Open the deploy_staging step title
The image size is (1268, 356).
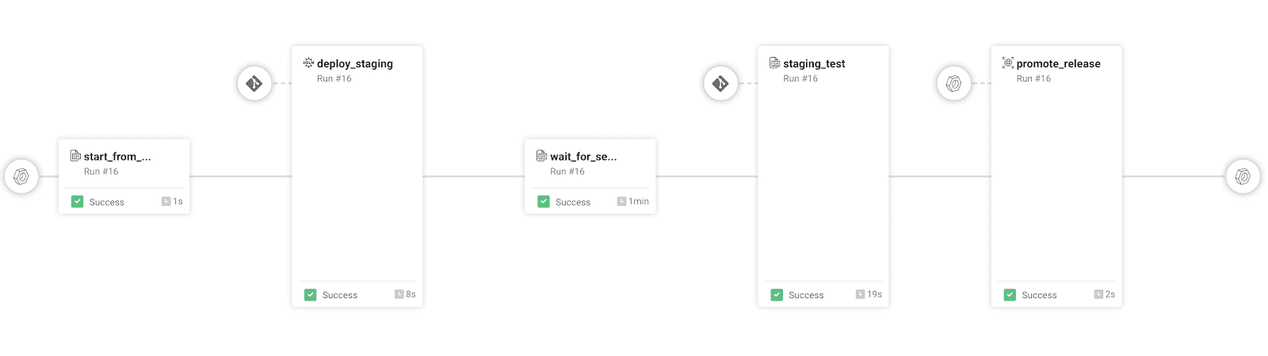pos(354,64)
